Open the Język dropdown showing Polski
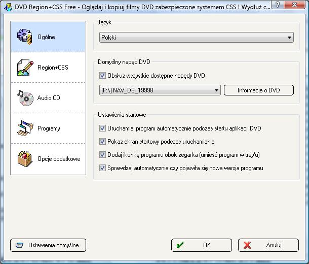 (197, 38)
